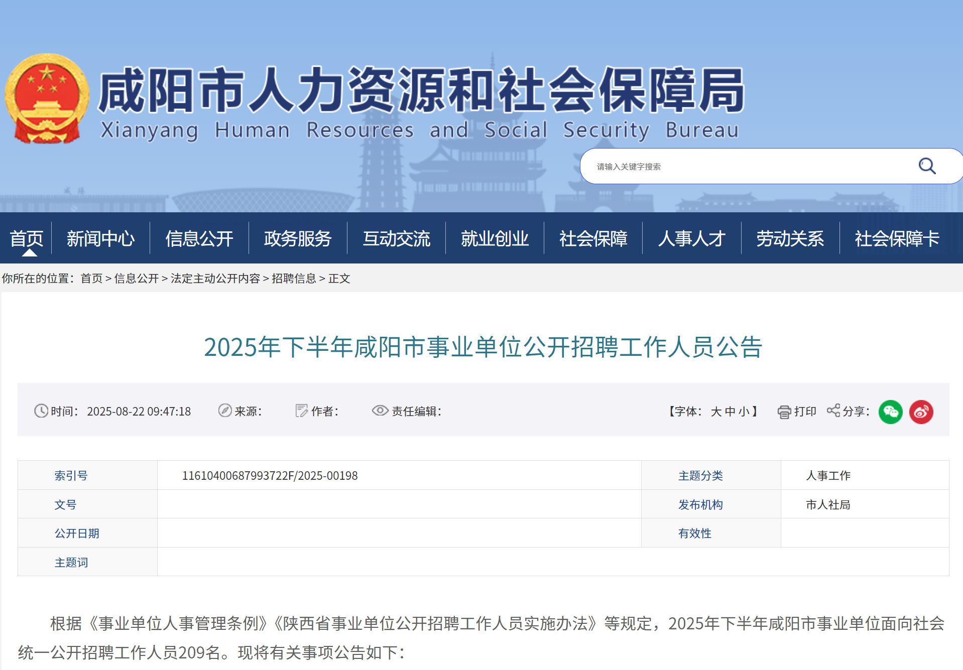Set font size to 小
Screen dimensions: 963x670
coord(744,412)
